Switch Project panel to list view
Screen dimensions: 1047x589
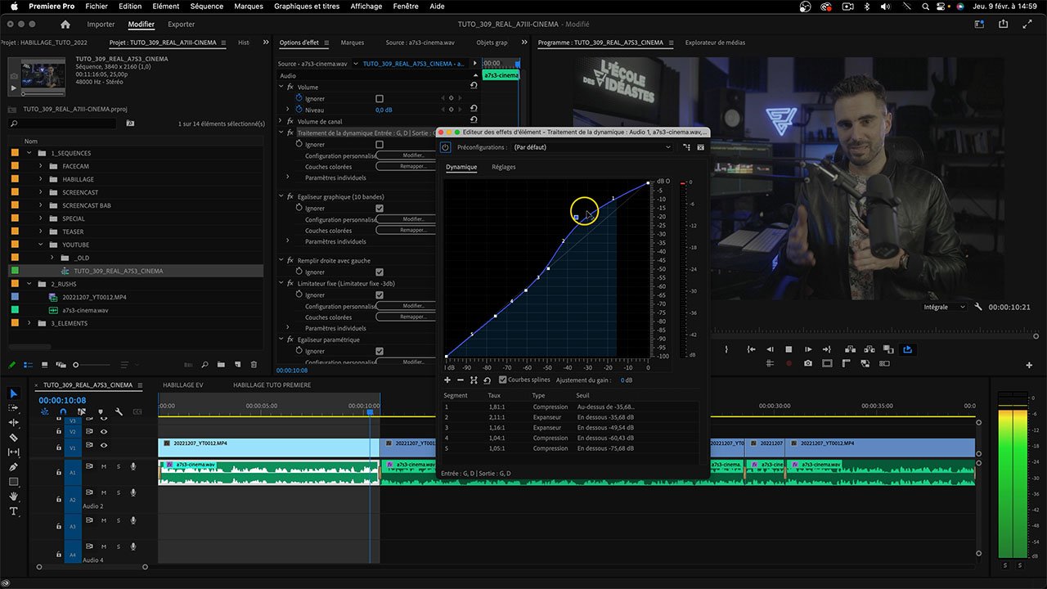click(28, 365)
